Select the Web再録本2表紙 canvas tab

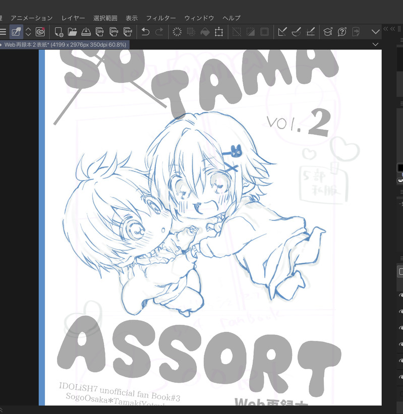pyautogui.click(x=64, y=44)
